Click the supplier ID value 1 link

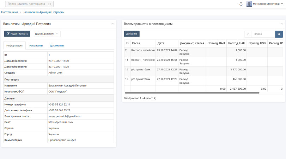click(49, 55)
